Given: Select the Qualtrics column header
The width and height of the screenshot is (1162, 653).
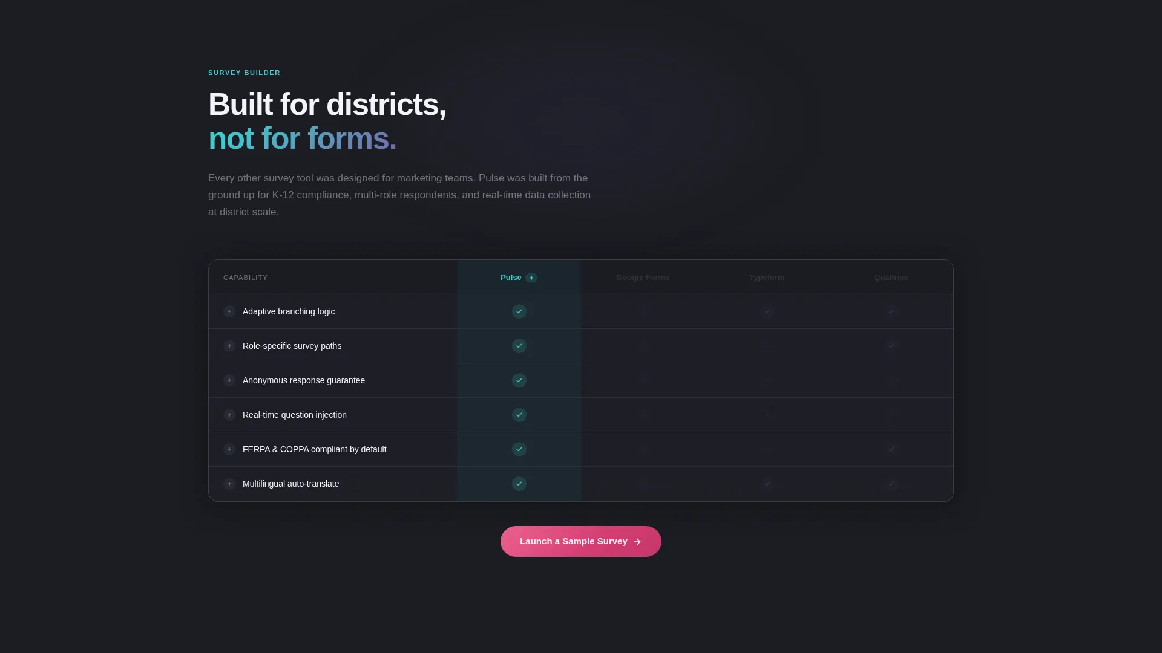Looking at the screenshot, I should pos(891,278).
